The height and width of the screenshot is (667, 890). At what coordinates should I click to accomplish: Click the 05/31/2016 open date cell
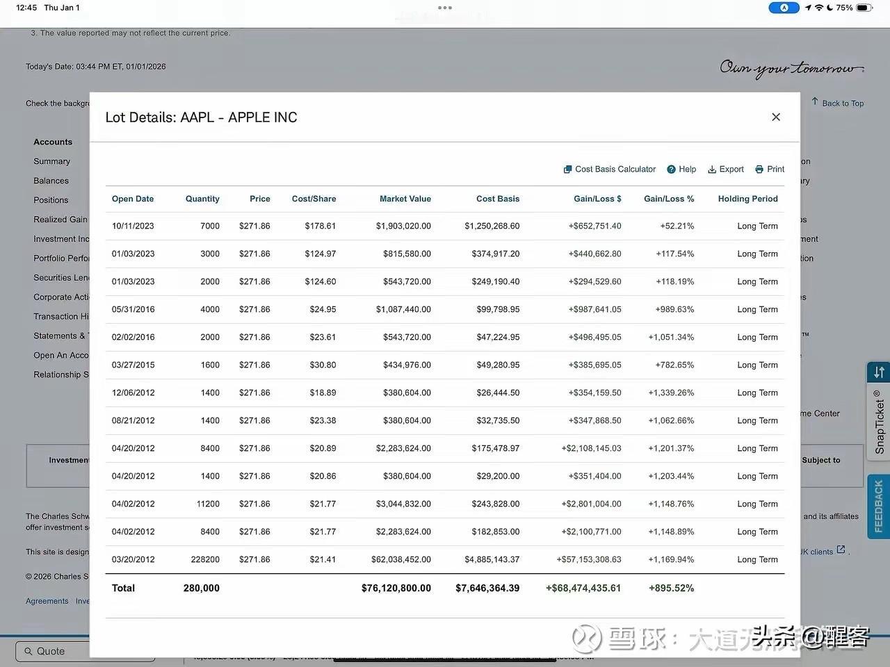click(133, 309)
